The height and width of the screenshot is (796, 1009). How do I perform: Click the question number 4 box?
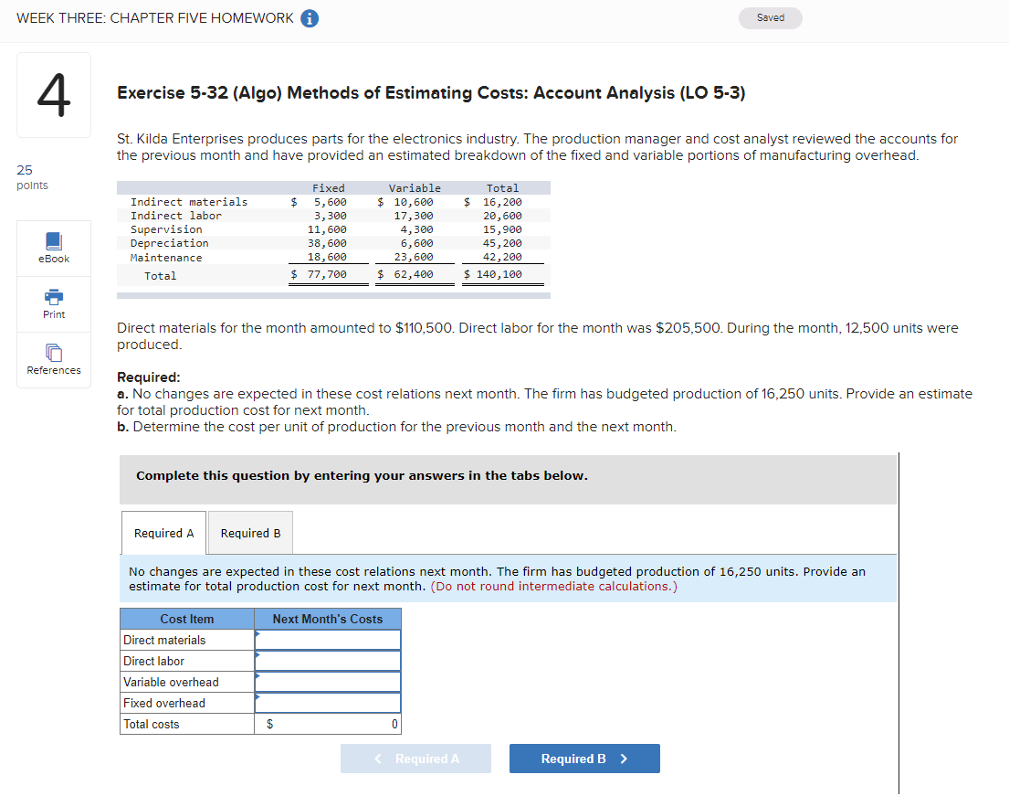pos(53,94)
